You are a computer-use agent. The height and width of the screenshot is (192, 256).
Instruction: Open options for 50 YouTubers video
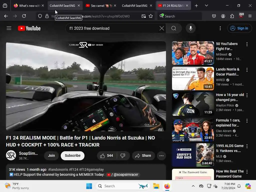click(247, 44)
